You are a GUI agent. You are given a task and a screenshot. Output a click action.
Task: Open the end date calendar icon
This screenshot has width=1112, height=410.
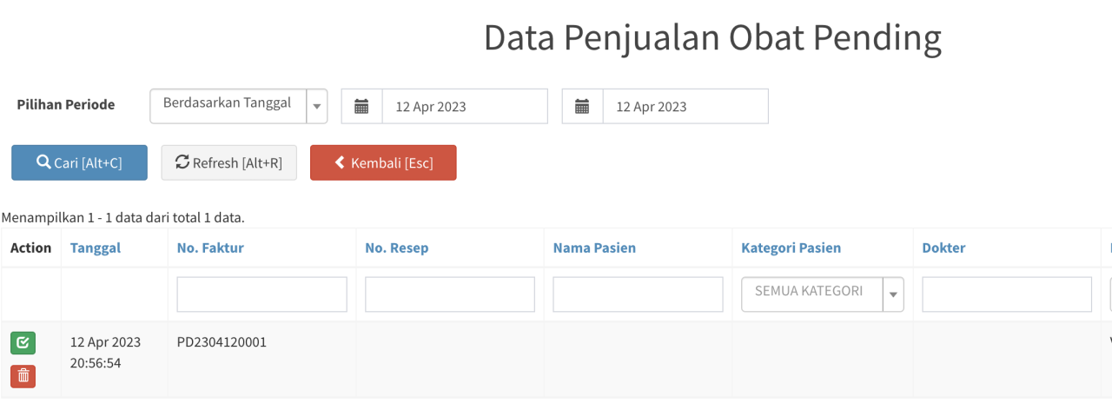point(583,106)
